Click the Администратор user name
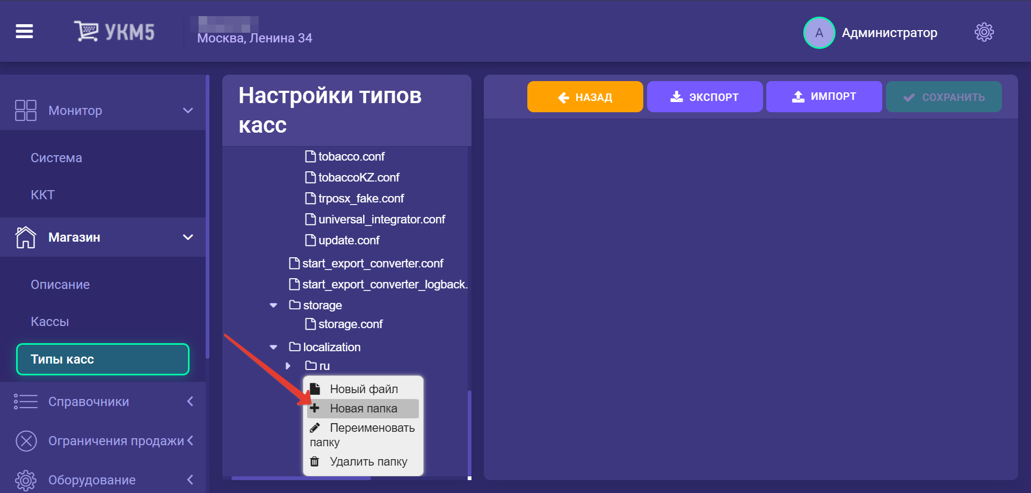The image size is (1031, 493). [x=889, y=33]
